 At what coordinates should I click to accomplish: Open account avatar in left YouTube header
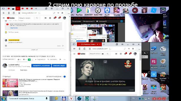(x=64, y=18)
